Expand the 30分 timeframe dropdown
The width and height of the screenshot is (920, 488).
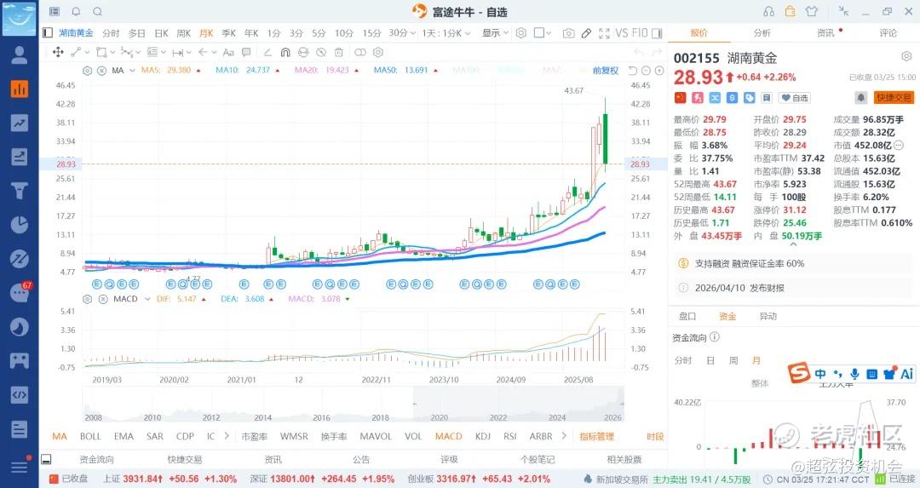click(x=402, y=33)
